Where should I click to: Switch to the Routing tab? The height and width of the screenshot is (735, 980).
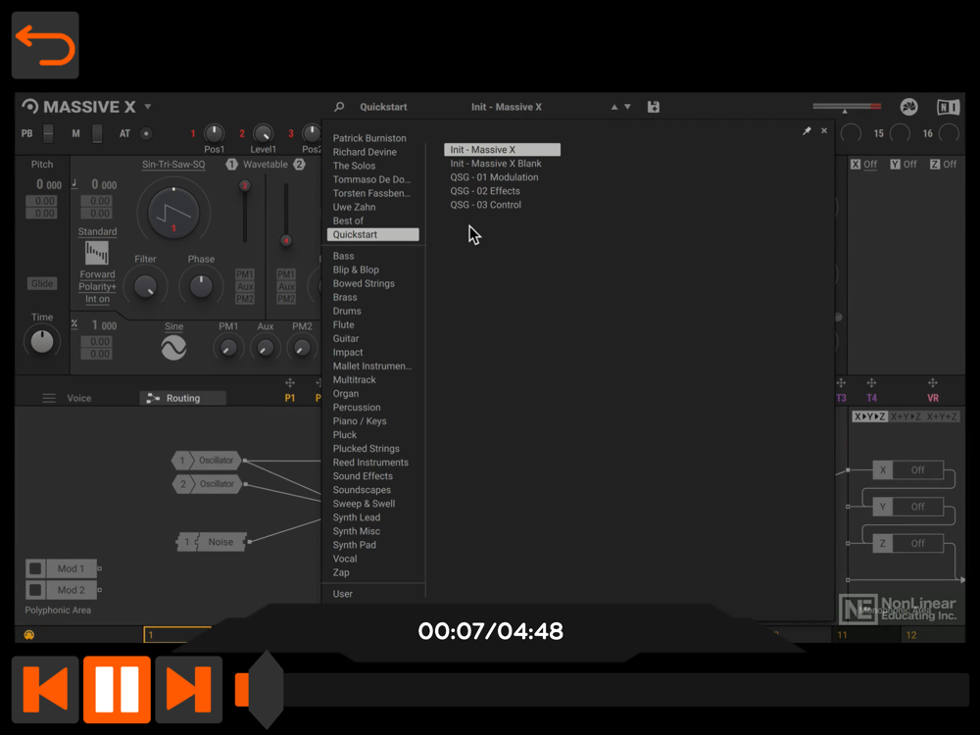[182, 398]
